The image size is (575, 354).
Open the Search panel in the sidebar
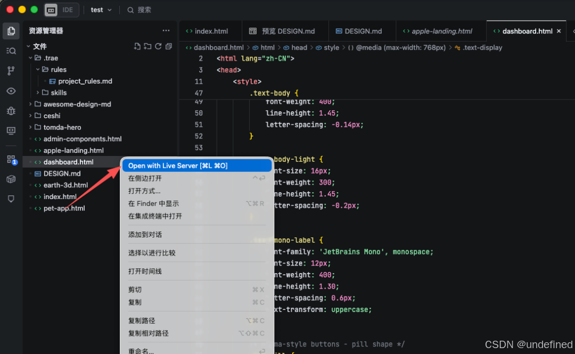click(x=11, y=51)
